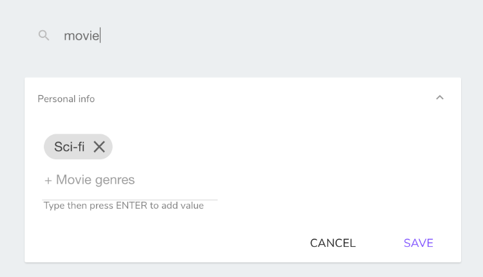Click the plus sign before Movie genres

coord(48,181)
